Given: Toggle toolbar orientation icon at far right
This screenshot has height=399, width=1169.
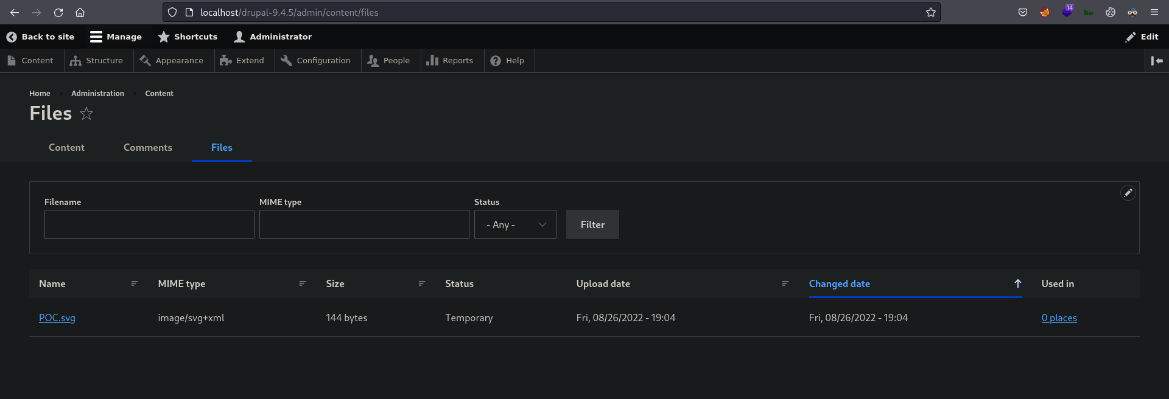Looking at the screenshot, I should click(1157, 61).
